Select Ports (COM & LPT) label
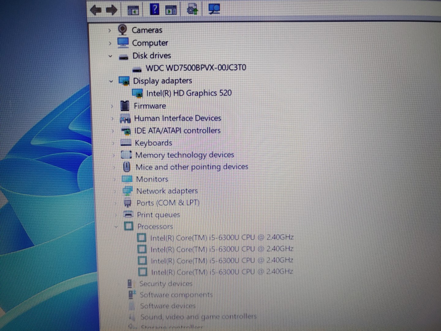 pyautogui.click(x=168, y=203)
